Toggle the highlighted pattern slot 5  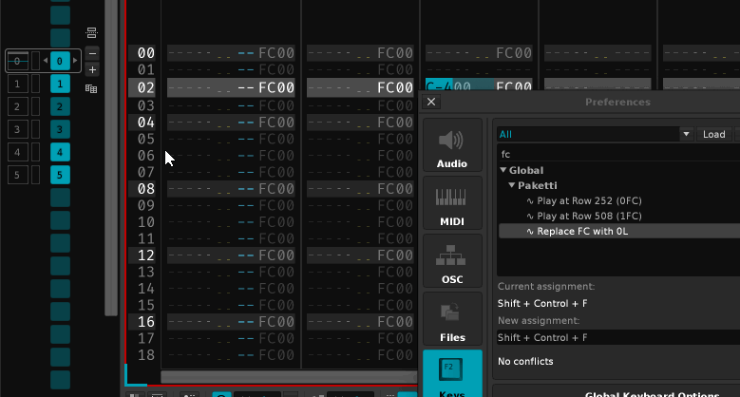click(60, 175)
